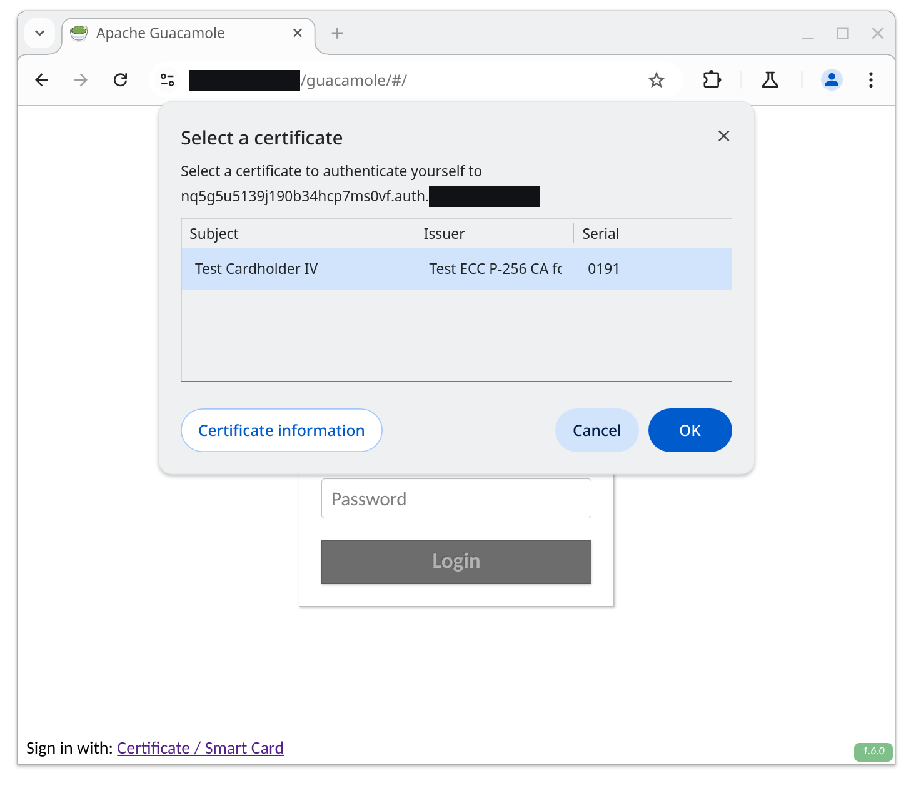Click the browser back arrow

coord(42,80)
